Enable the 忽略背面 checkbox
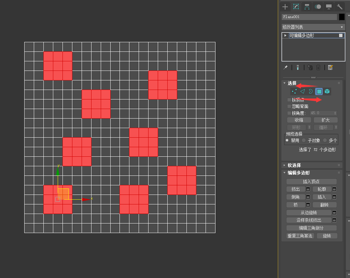Screen dimensions: 350x278 click(x=289, y=106)
